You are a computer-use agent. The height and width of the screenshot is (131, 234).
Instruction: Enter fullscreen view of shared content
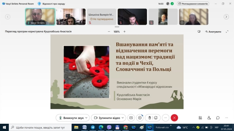coord(227,32)
